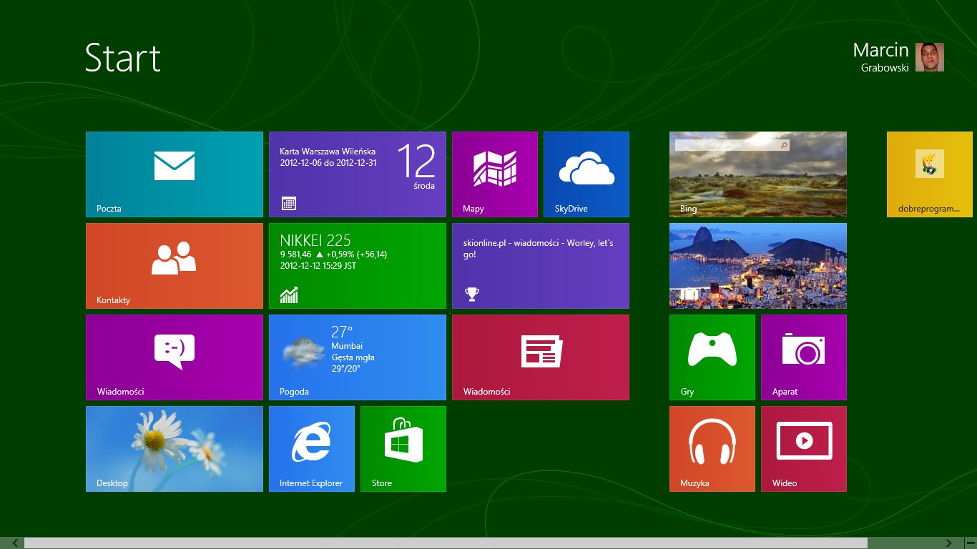Screen dimensions: 977x549
Task: Click the horizontal scrollbar thumb
Action: tap(446, 543)
